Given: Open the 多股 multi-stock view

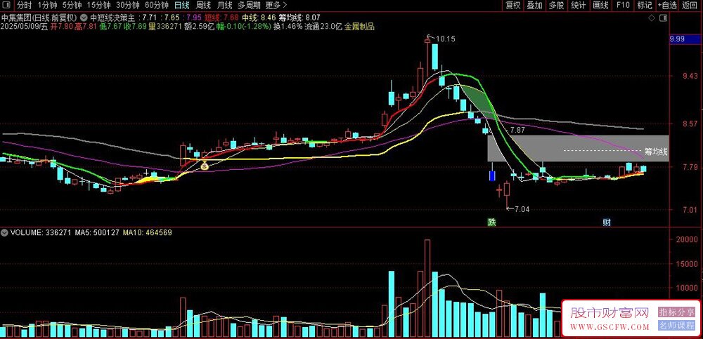Looking at the screenshot, I should [556, 6].
